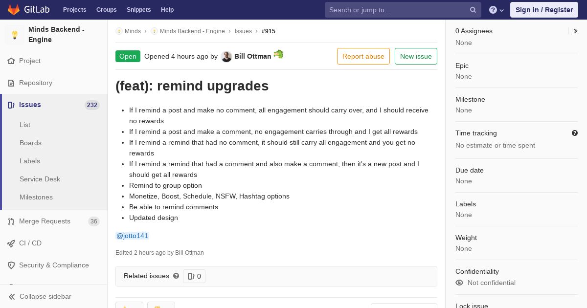This screenshot has height=308, width=587.
Task: Click the Not confidential eye icon
Action: [459, 283]
